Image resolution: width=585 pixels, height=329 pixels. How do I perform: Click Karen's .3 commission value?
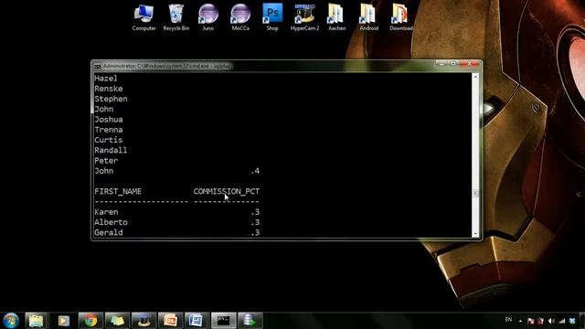pyautogui.click(x=255, y=212)
